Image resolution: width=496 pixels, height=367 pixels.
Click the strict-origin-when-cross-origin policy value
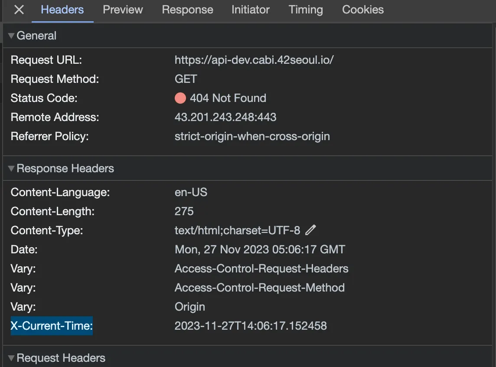click(x=252, y=136)
